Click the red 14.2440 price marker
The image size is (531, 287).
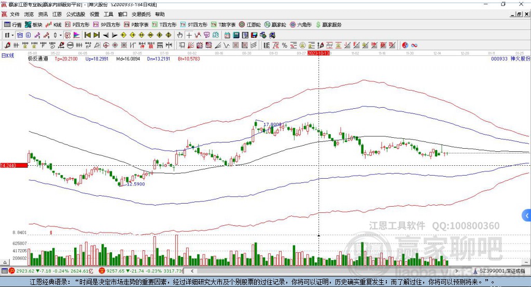pyautogui.click(x=14, y=165)
